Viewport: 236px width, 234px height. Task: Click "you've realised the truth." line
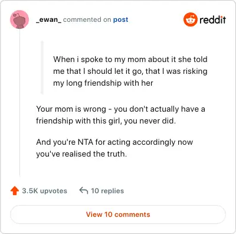[81, 154]
